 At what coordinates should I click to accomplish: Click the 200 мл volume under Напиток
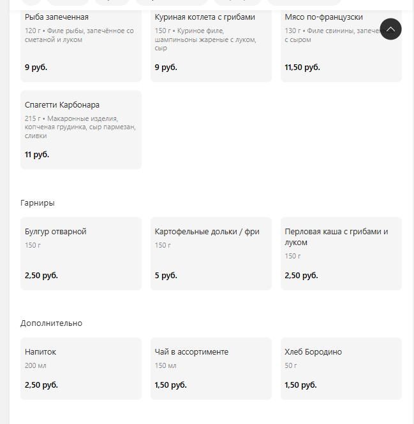tap(36, 366)
